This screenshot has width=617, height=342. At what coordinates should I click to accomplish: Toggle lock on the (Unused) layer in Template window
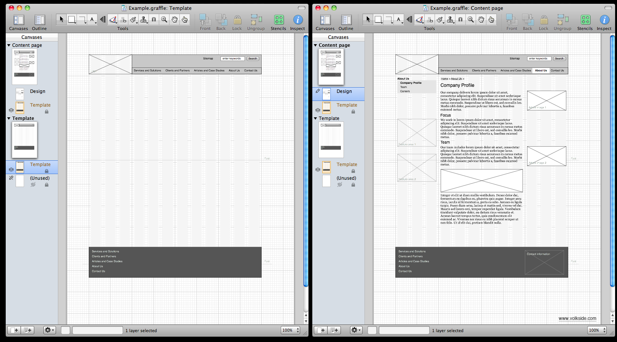click(46, 185)
